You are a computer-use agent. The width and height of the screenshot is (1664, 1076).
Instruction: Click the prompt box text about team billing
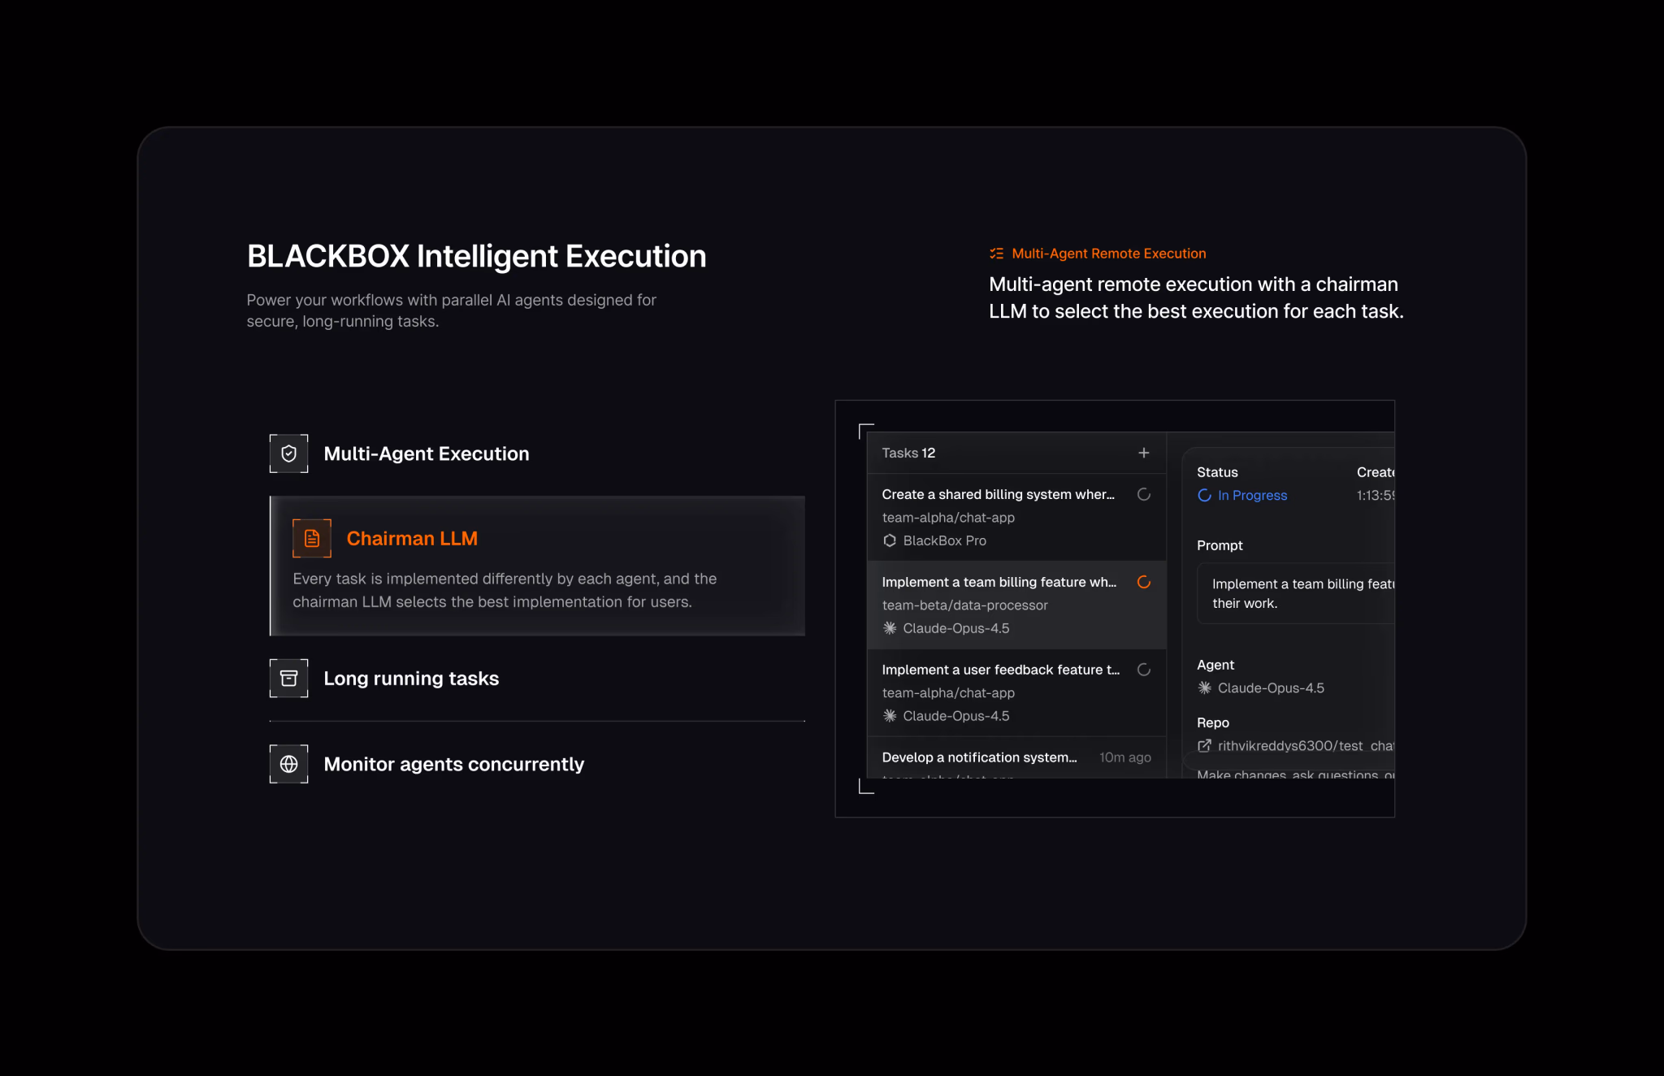tap(1302, 593)
